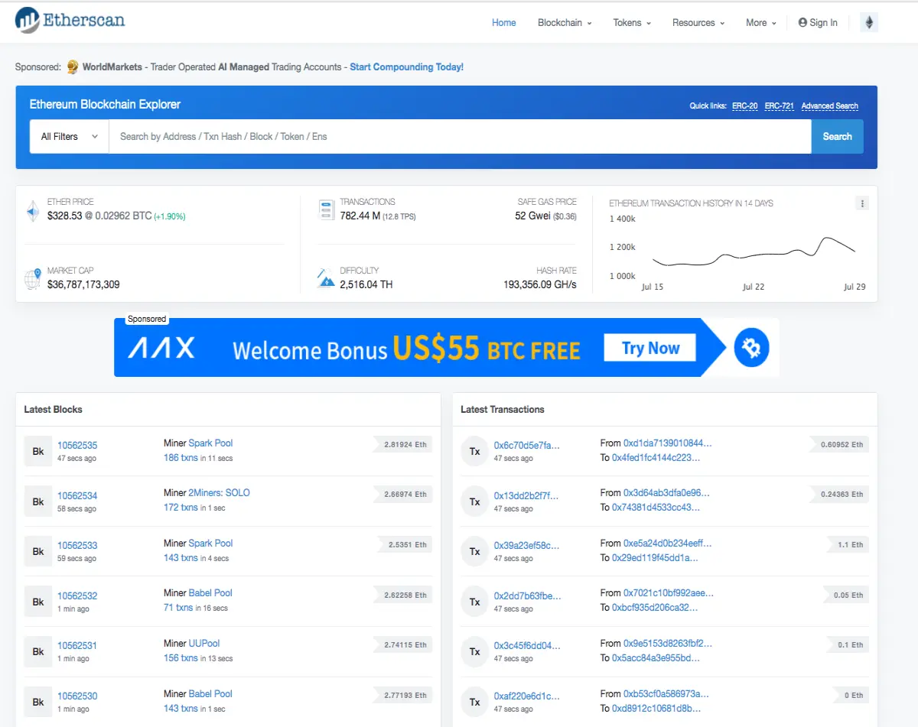Click the Difficulty mountain icon

pyautogui.click(x=327, y=278)
